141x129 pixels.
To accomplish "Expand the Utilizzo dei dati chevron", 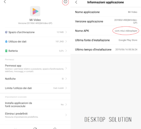I will 66,41.
